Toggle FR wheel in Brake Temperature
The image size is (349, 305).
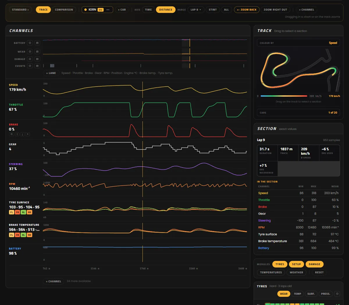pyautogui.click(x=17, y=235)
